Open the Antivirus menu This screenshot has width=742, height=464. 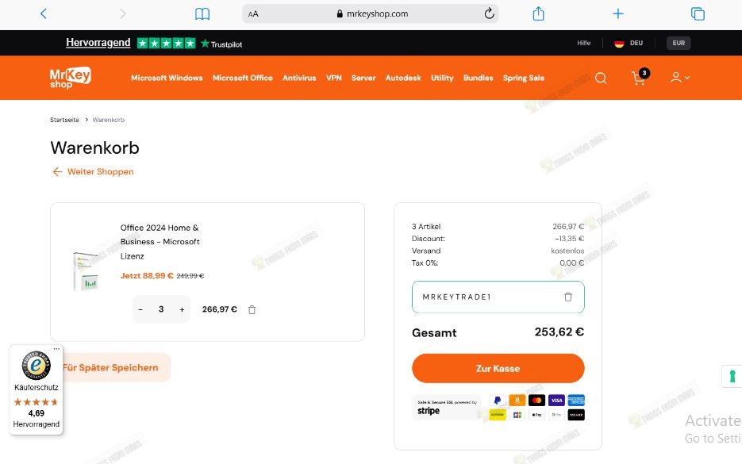point(299,78)
